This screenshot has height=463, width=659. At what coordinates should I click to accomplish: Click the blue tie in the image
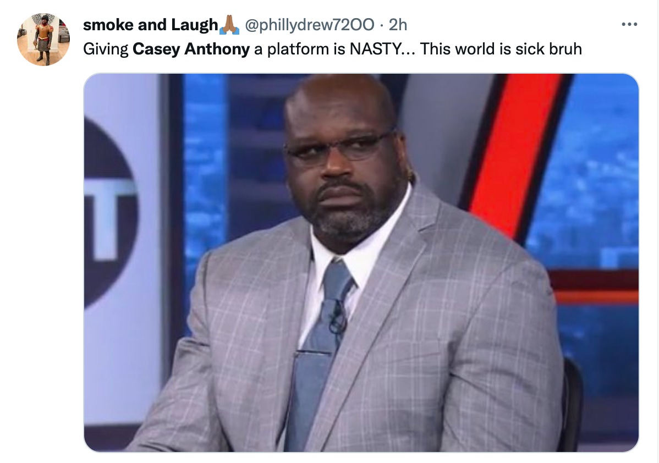click(320, 353)
